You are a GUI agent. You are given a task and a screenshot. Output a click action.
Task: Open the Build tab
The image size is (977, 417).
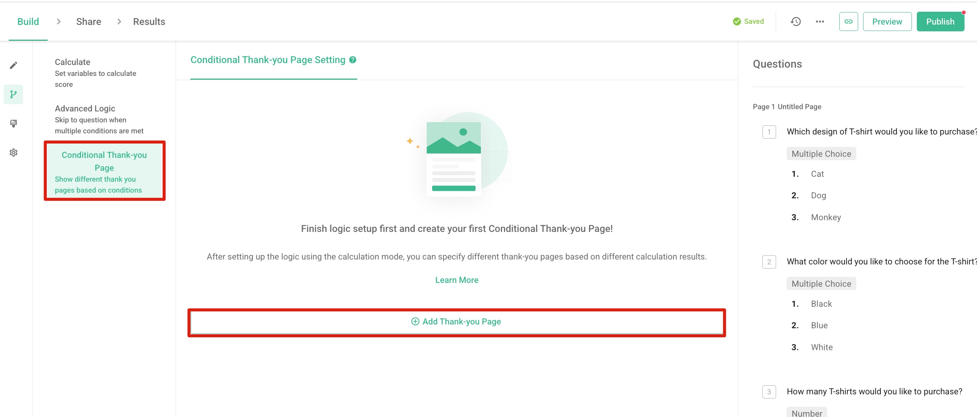click(28, 22)
